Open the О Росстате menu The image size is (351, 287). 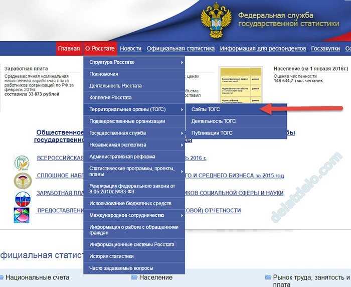click(100, 49)
